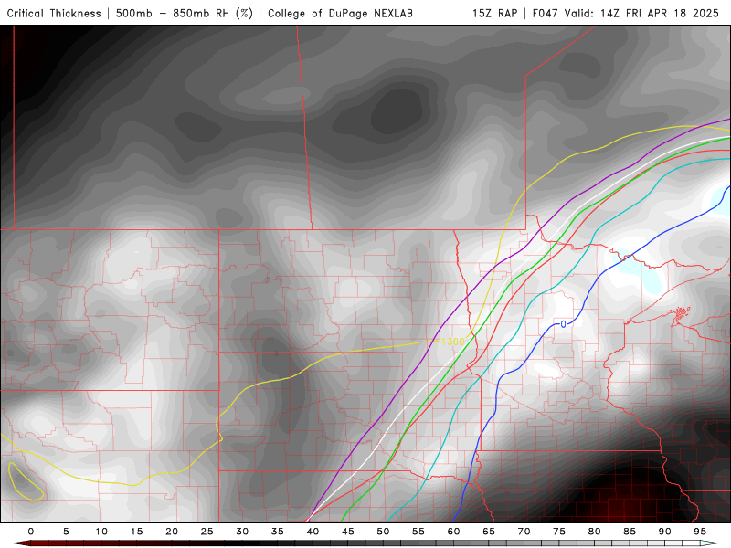Click the colorbar tick label "80"
This screenshot has height=548, width=731.
tap(594, 532)
